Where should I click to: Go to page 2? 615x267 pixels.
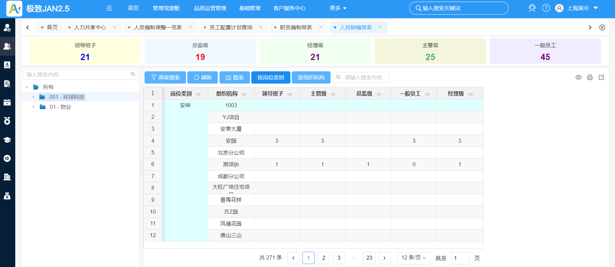coord(324,258)
